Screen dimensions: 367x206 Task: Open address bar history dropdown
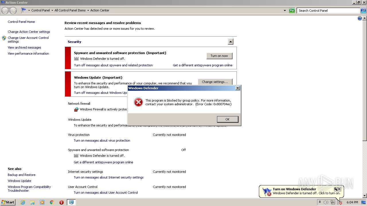pos(285,11)
